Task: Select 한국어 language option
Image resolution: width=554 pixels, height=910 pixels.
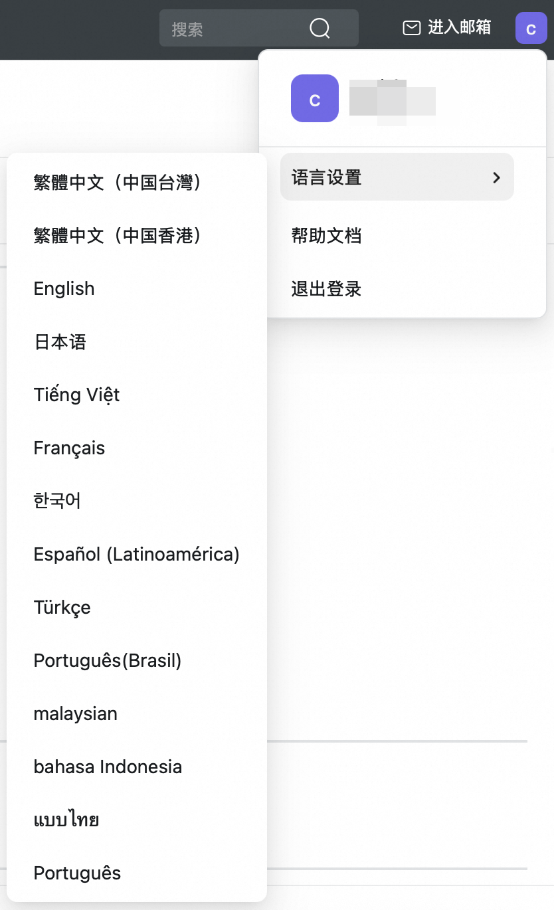Action: (x=57, y=501)
